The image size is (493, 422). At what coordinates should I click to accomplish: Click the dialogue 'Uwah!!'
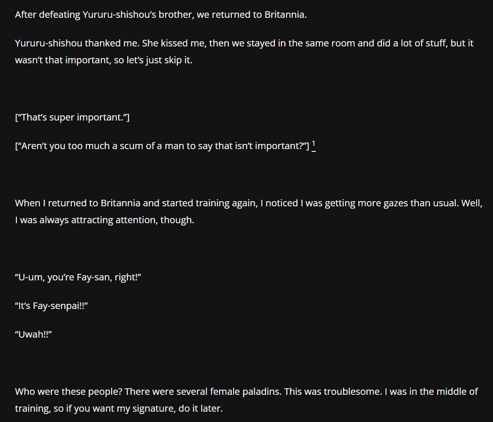coord(33,334)
